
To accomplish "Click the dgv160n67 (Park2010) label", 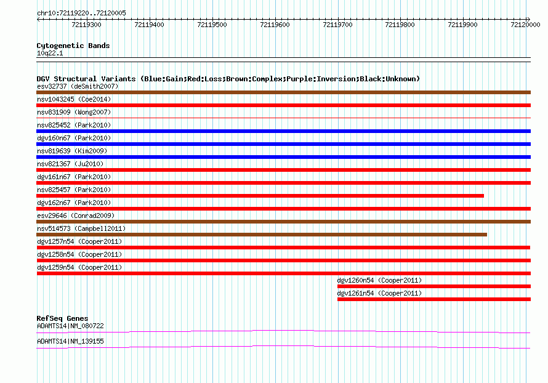I will [x=74, y=138].
